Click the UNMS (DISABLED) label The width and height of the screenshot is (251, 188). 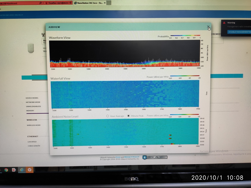[x=33, y=106]
